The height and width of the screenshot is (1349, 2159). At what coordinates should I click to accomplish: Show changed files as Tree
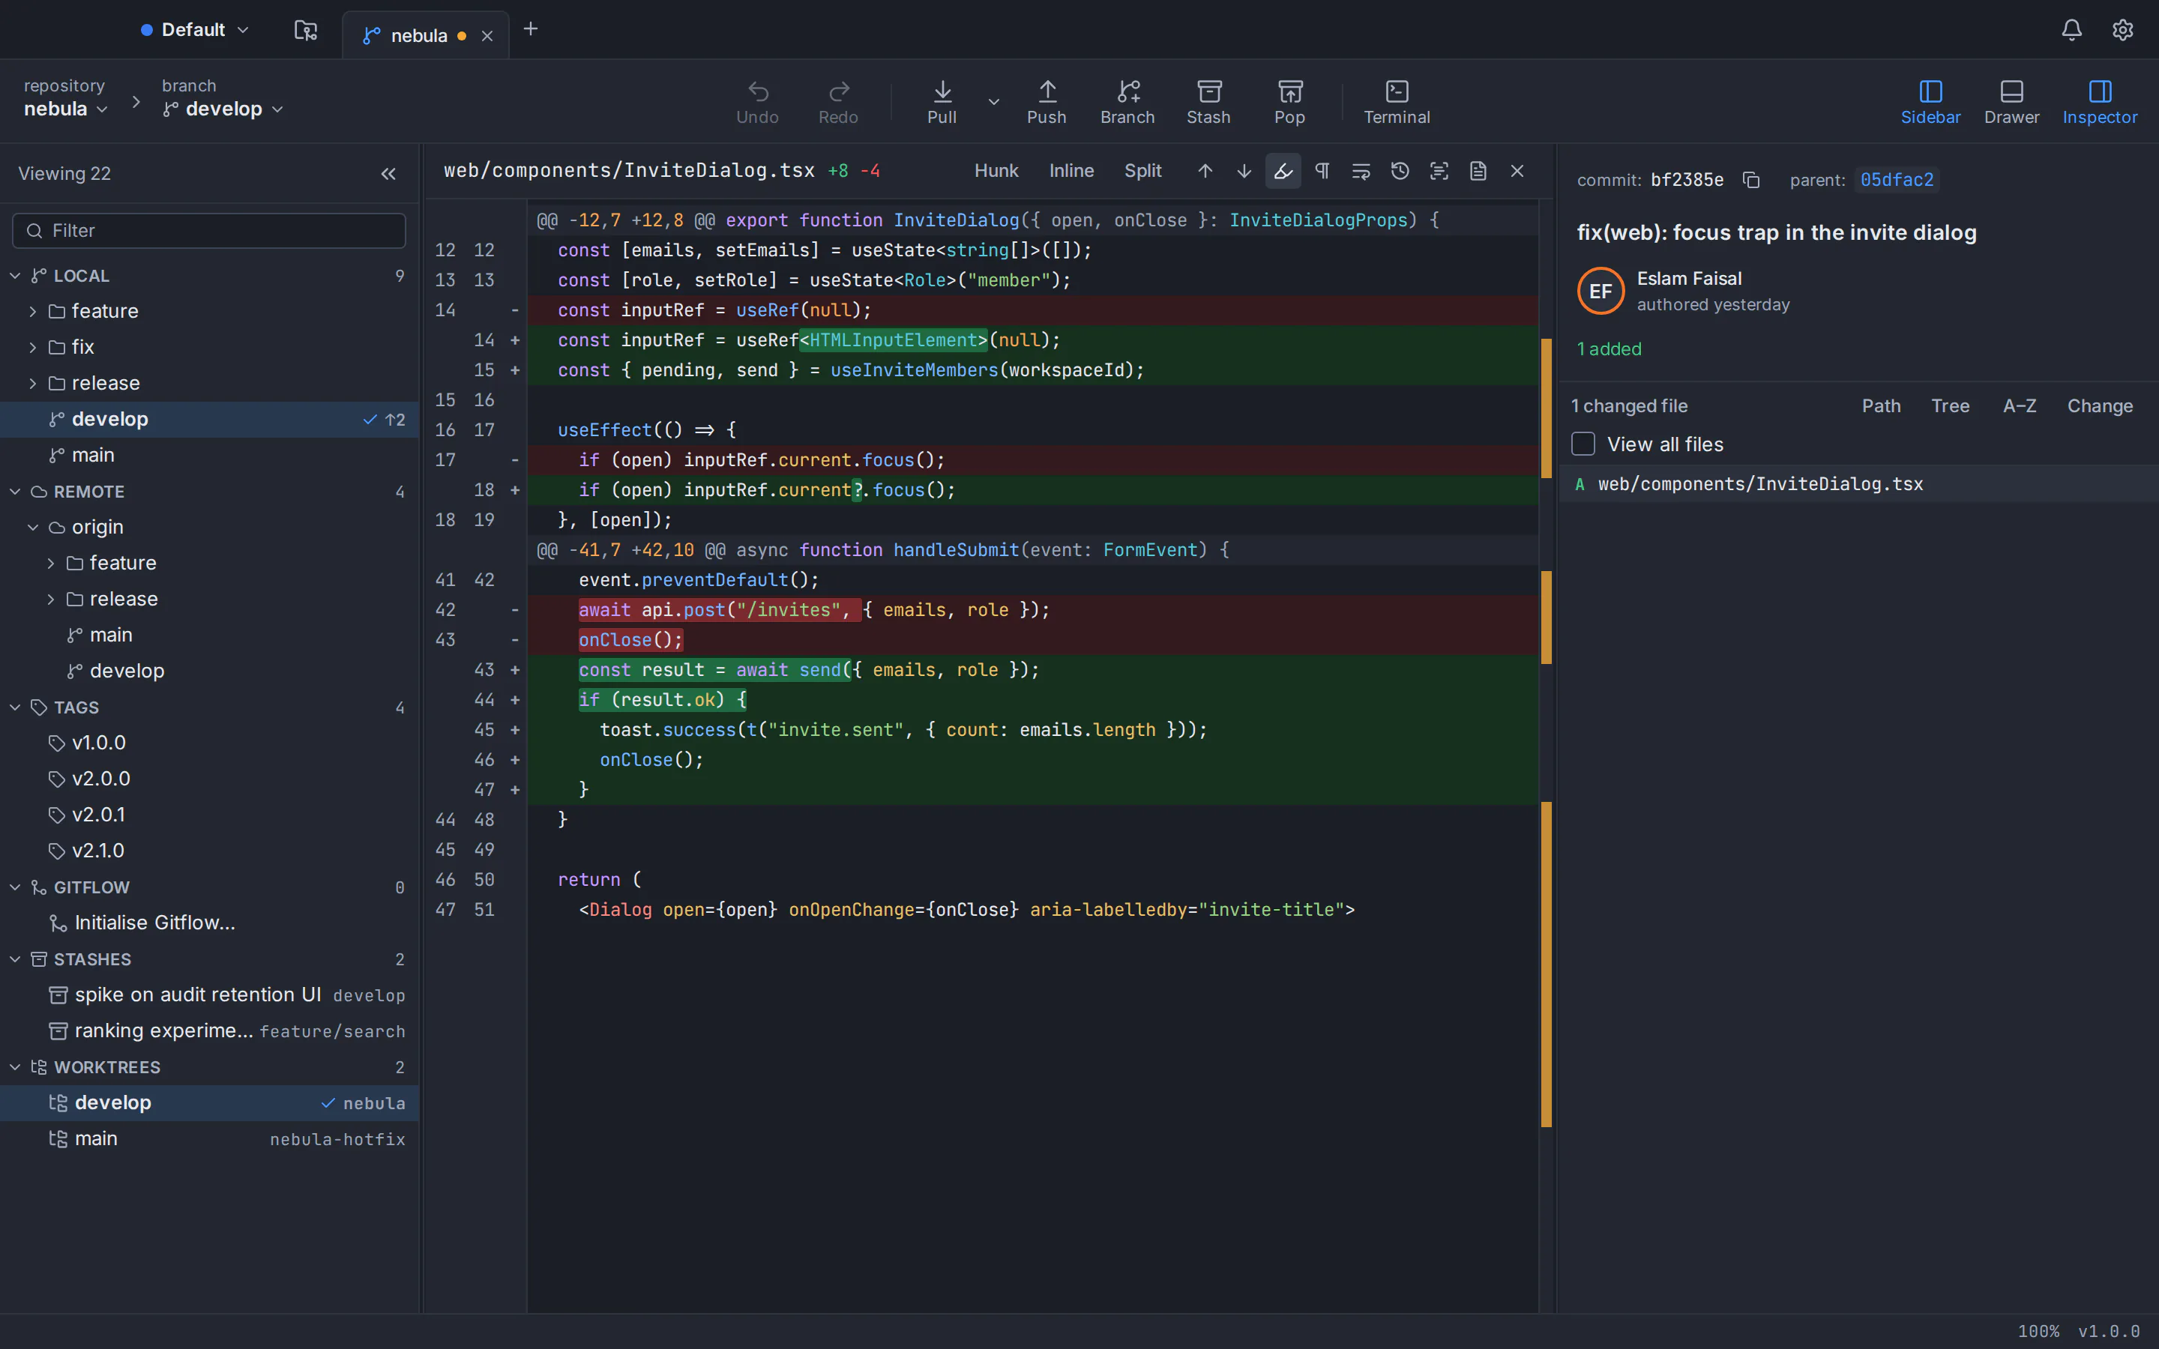1951,406
